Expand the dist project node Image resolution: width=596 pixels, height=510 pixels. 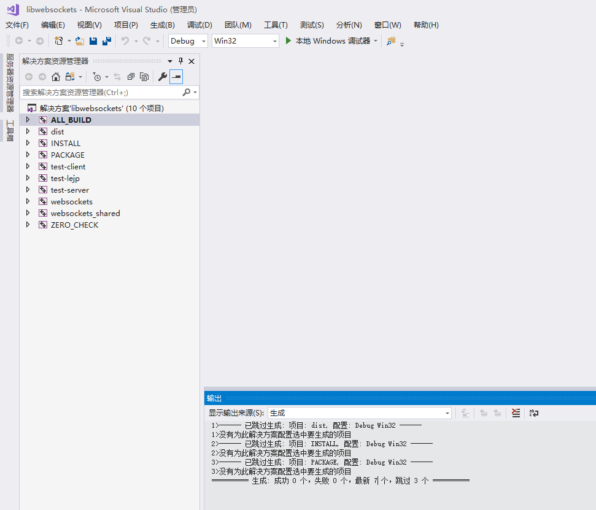(x=28, y=131)
